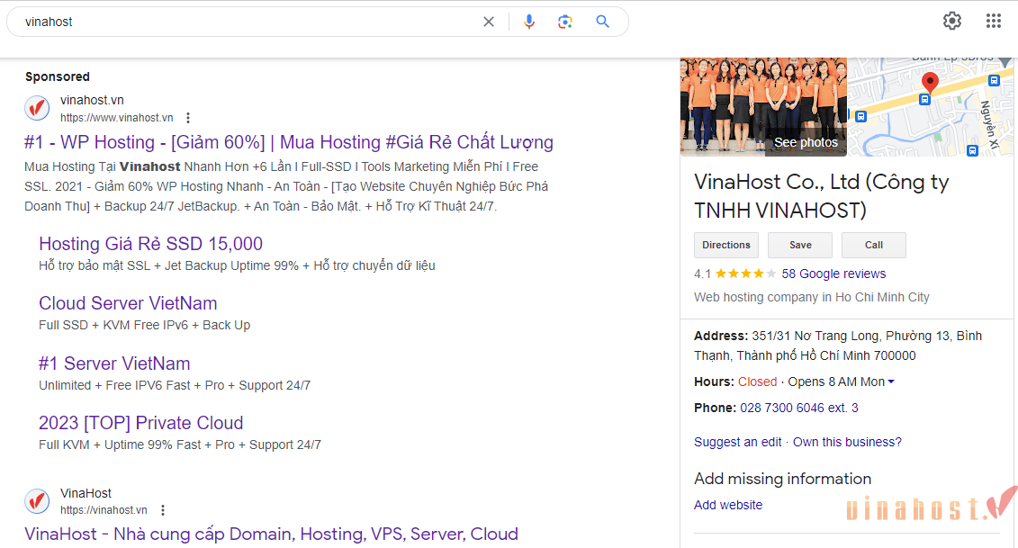Open the #1 Server VietNam sitelink
The image size is (1018, 548).
pyautogui.click(x=114, y=364)
